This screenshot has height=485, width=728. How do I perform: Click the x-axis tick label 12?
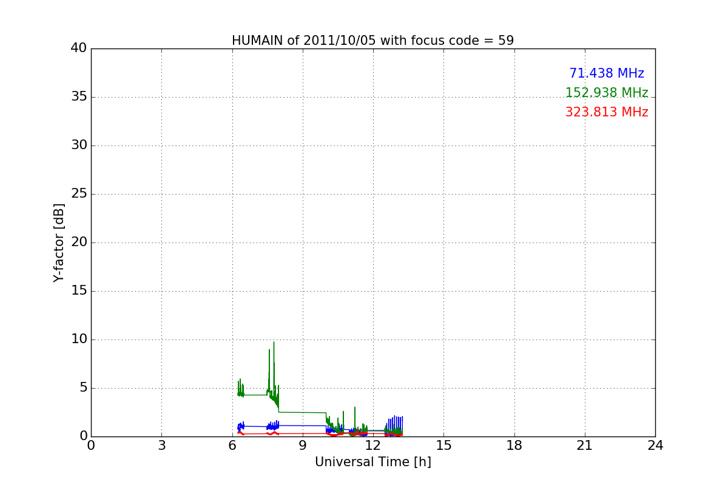(373, 446)
